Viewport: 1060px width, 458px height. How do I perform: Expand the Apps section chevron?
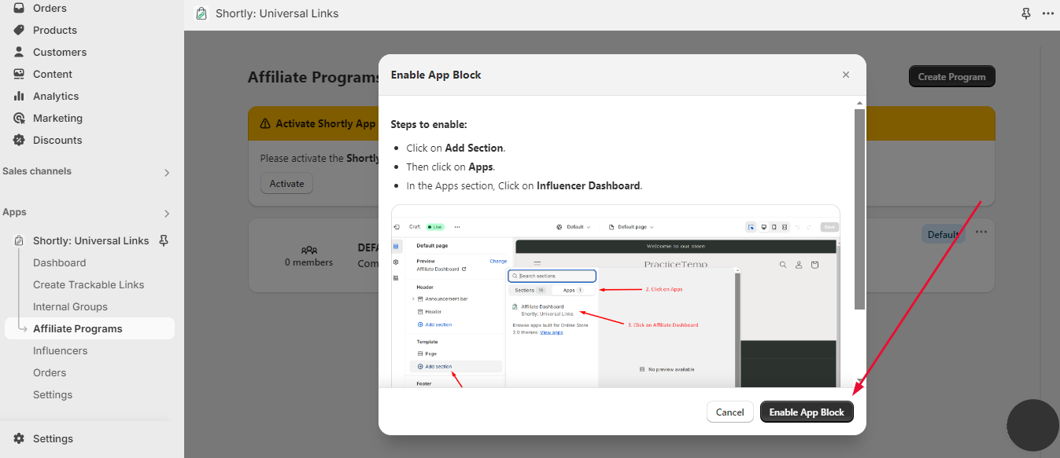166,213
